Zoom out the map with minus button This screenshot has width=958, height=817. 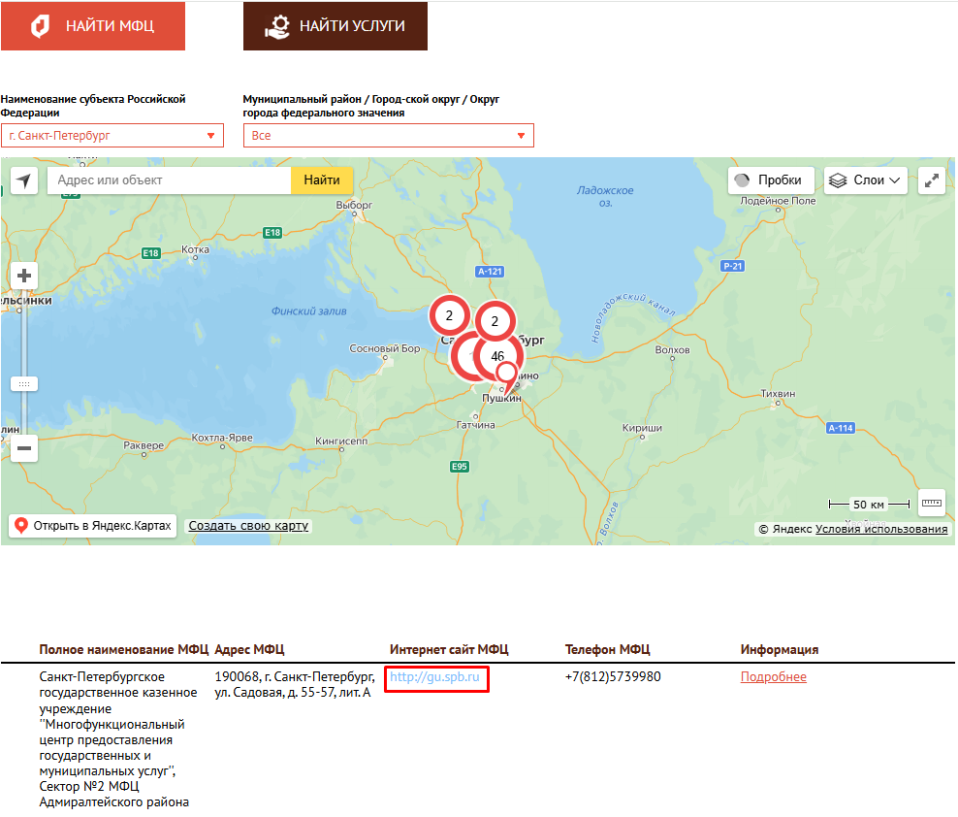click(24, 448)
